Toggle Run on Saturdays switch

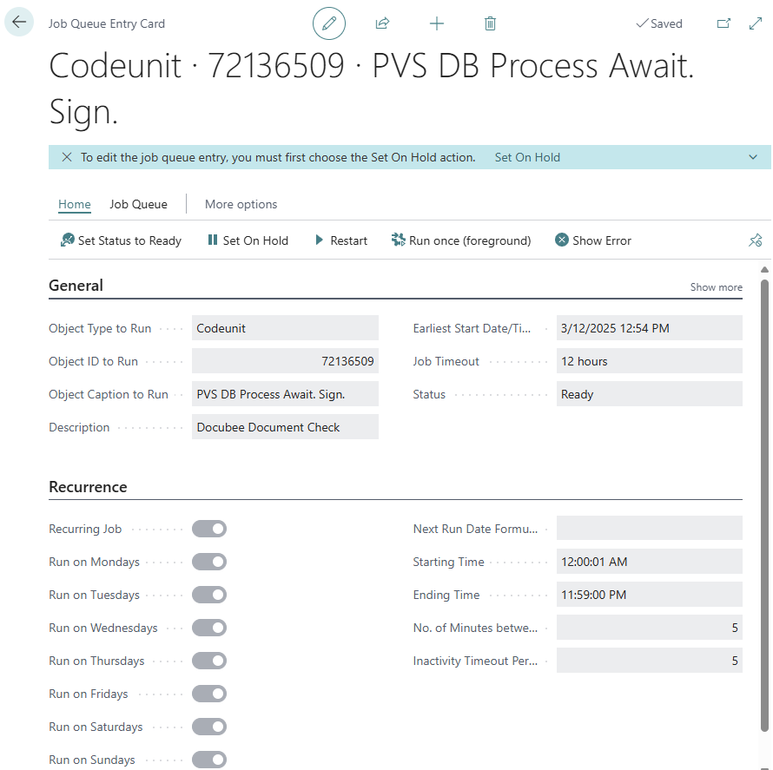(209, 727)
